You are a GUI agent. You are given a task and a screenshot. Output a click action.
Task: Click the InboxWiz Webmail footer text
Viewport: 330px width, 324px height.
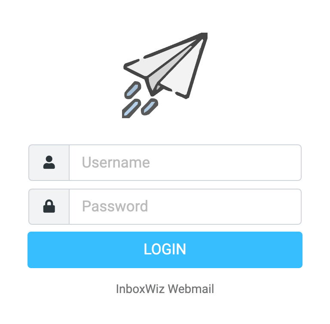[x=165, y=289]
